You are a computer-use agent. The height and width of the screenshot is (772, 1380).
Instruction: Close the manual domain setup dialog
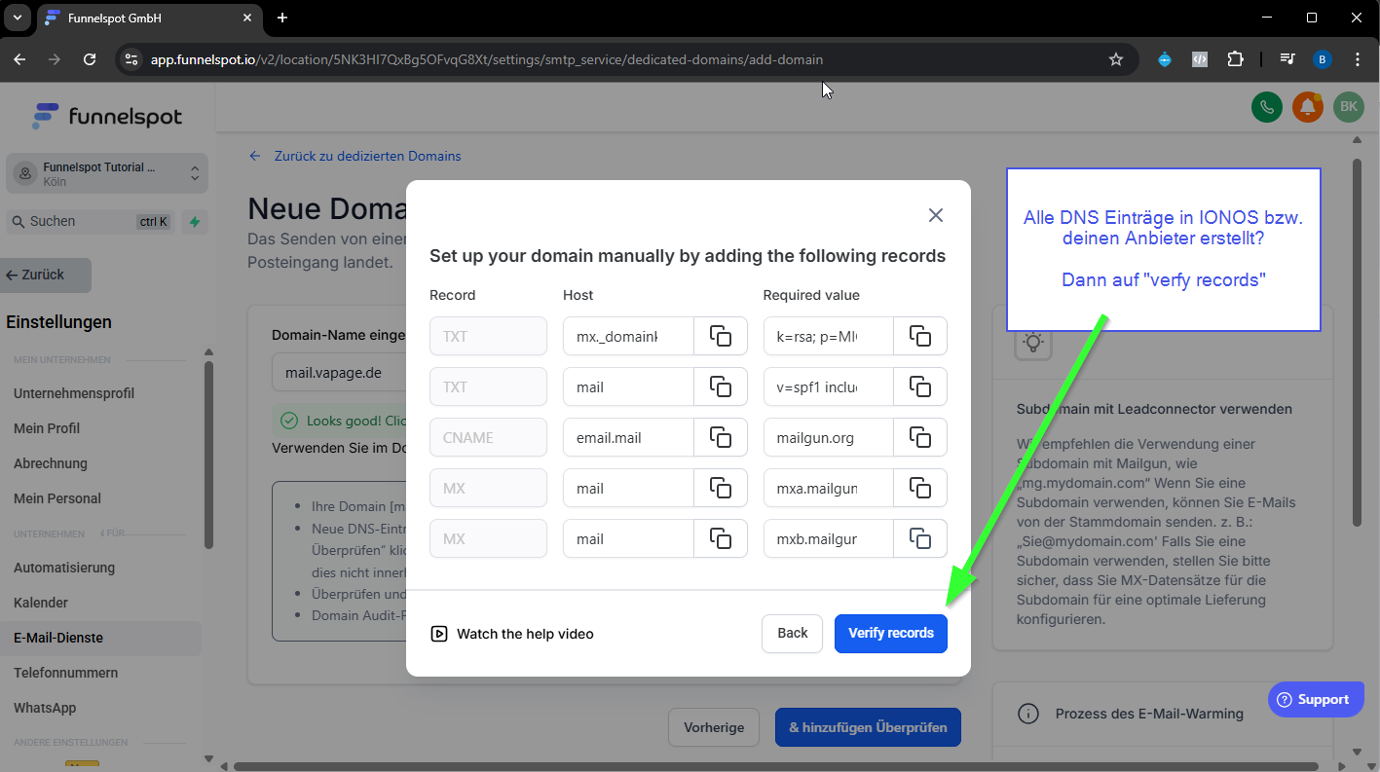click(x=936, y=215)
